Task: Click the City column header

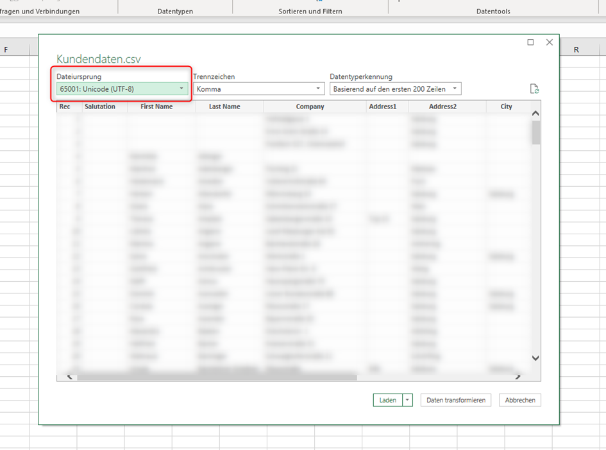Action: click(506, 107)
